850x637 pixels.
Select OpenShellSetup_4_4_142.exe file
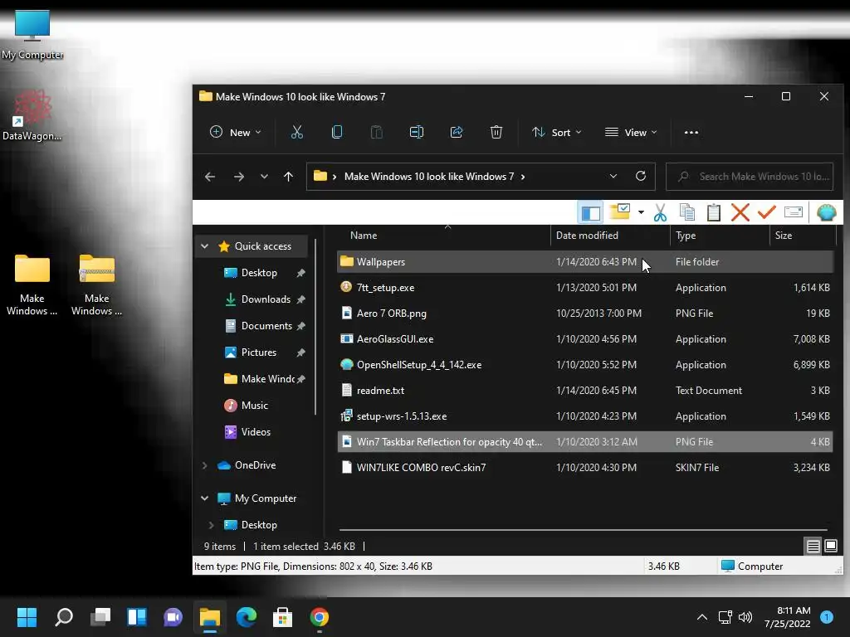click(x=585, y=365)
